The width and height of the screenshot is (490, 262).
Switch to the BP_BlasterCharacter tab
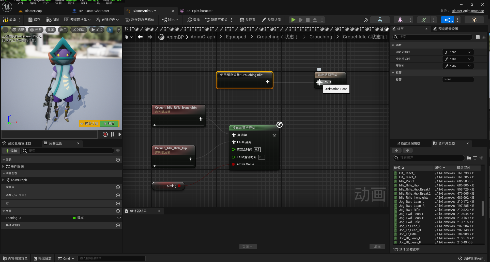pos(94,11)
